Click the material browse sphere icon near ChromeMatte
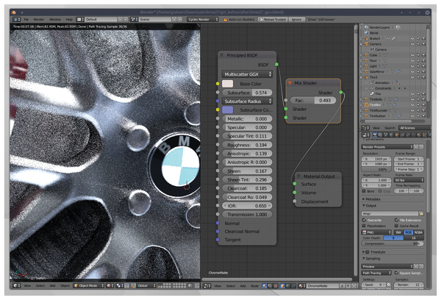This screenshot has height=300, width=441. click(x=302, y=286)
